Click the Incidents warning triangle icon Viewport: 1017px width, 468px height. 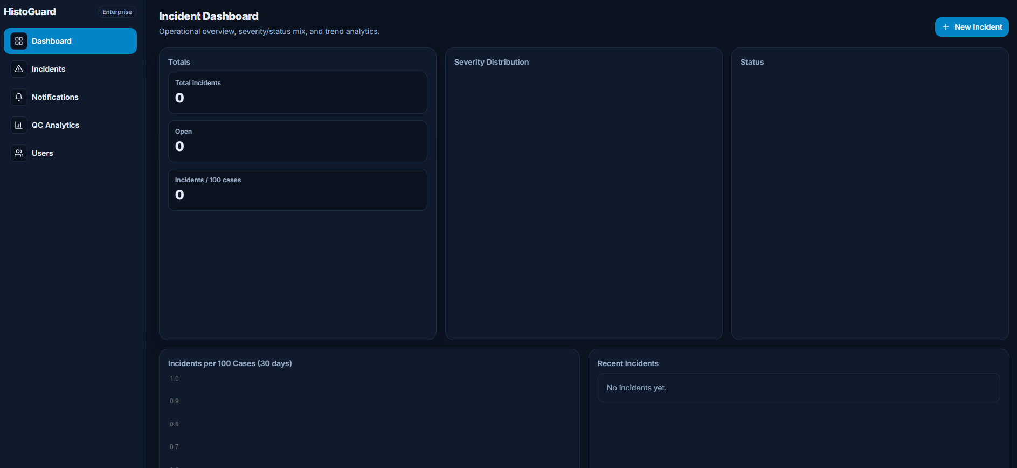pos(19,69)
